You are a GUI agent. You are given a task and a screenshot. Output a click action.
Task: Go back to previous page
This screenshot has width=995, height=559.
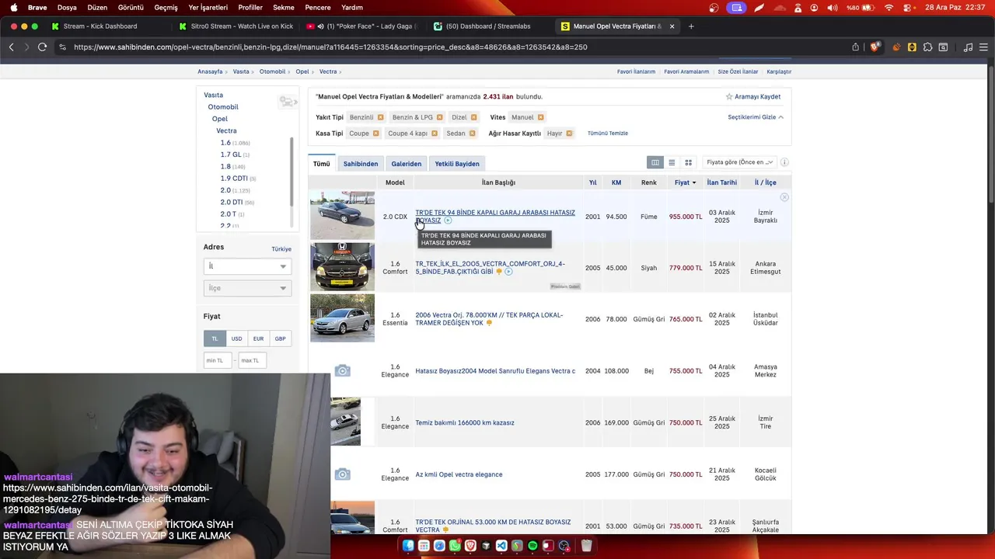coord(12,47)
